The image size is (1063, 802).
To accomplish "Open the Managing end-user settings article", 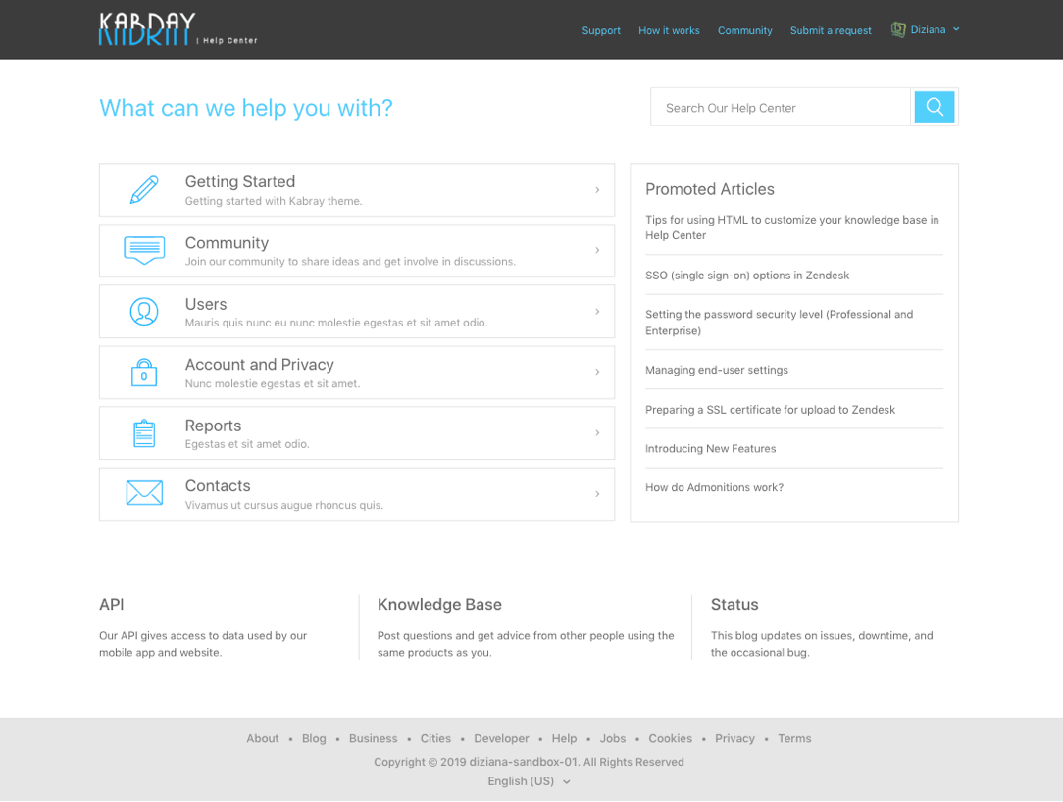I will pyautogui.click(x=717, y=370).
